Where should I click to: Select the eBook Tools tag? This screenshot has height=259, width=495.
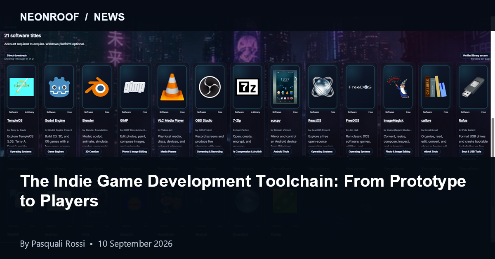(432, 151)
